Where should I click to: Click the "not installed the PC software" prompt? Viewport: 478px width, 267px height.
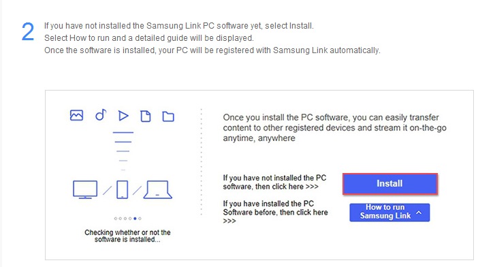274,182
